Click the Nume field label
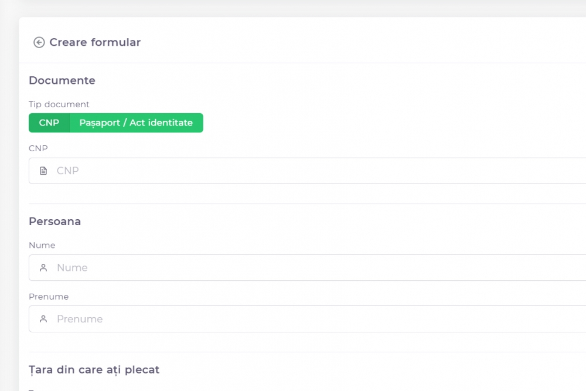586x391 pixels. pyautogui.click(x=42, y=246)
